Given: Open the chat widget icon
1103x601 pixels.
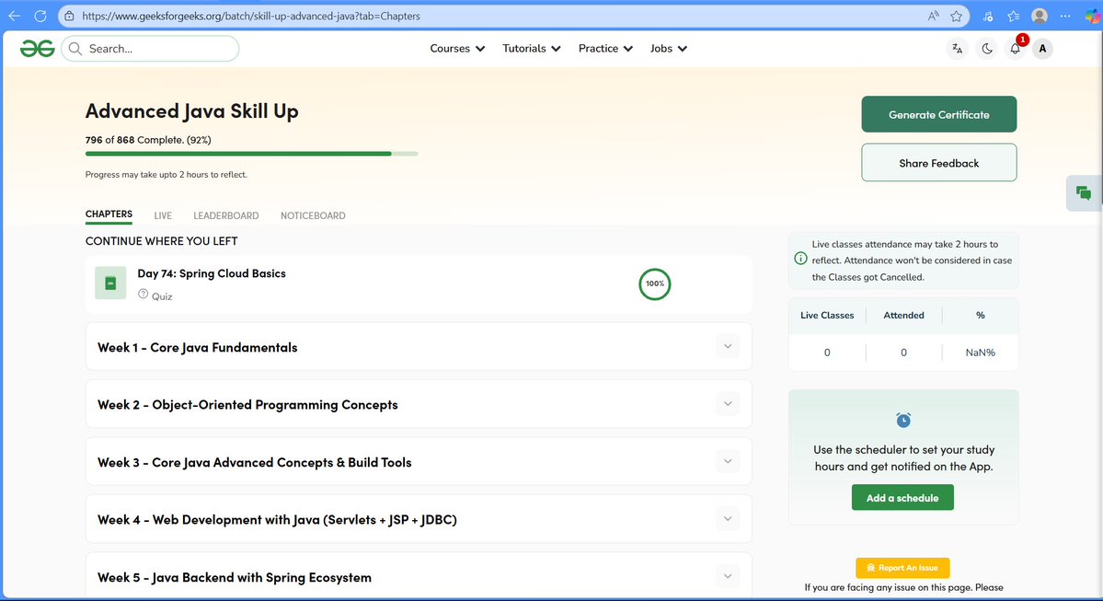Looking at the screenshot, I should coord(1084,193).
